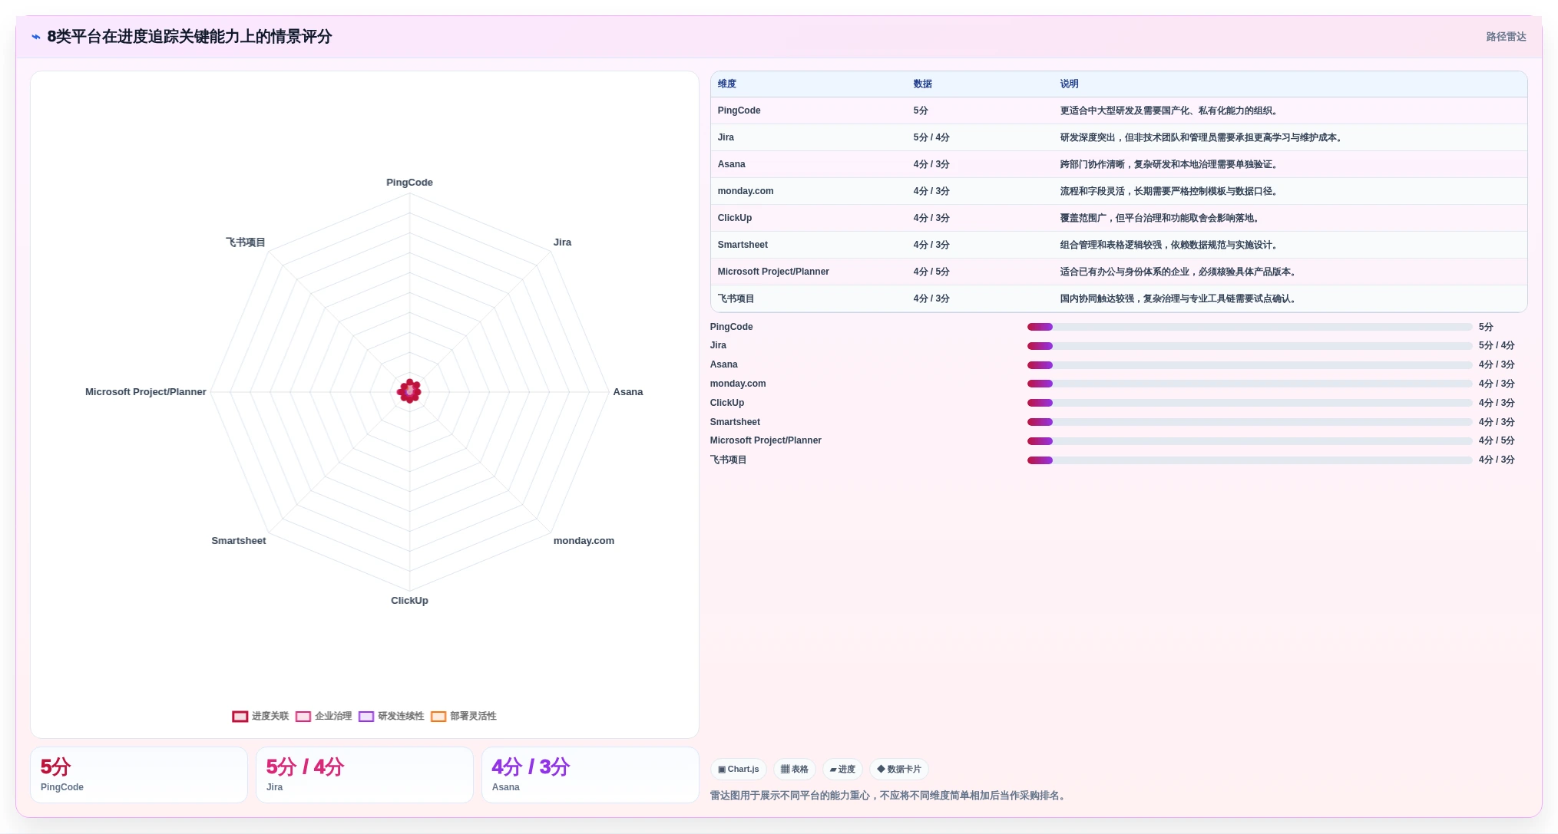
Task: Click the Asana axis label on the radar
Action: (x=628, y=392)
